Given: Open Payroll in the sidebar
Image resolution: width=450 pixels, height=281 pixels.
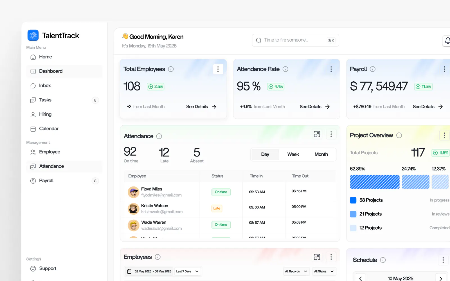Looking at the screenshot, I should pos(64,181).
